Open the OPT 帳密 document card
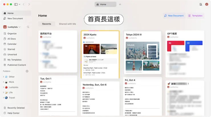211x117 pixels. tap(185, 54)
